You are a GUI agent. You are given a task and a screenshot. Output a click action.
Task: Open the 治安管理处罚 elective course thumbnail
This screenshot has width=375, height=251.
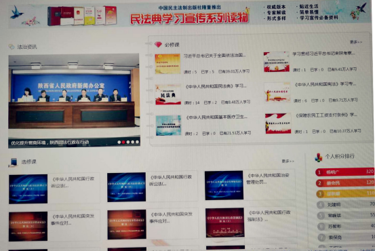pos(224,185)
